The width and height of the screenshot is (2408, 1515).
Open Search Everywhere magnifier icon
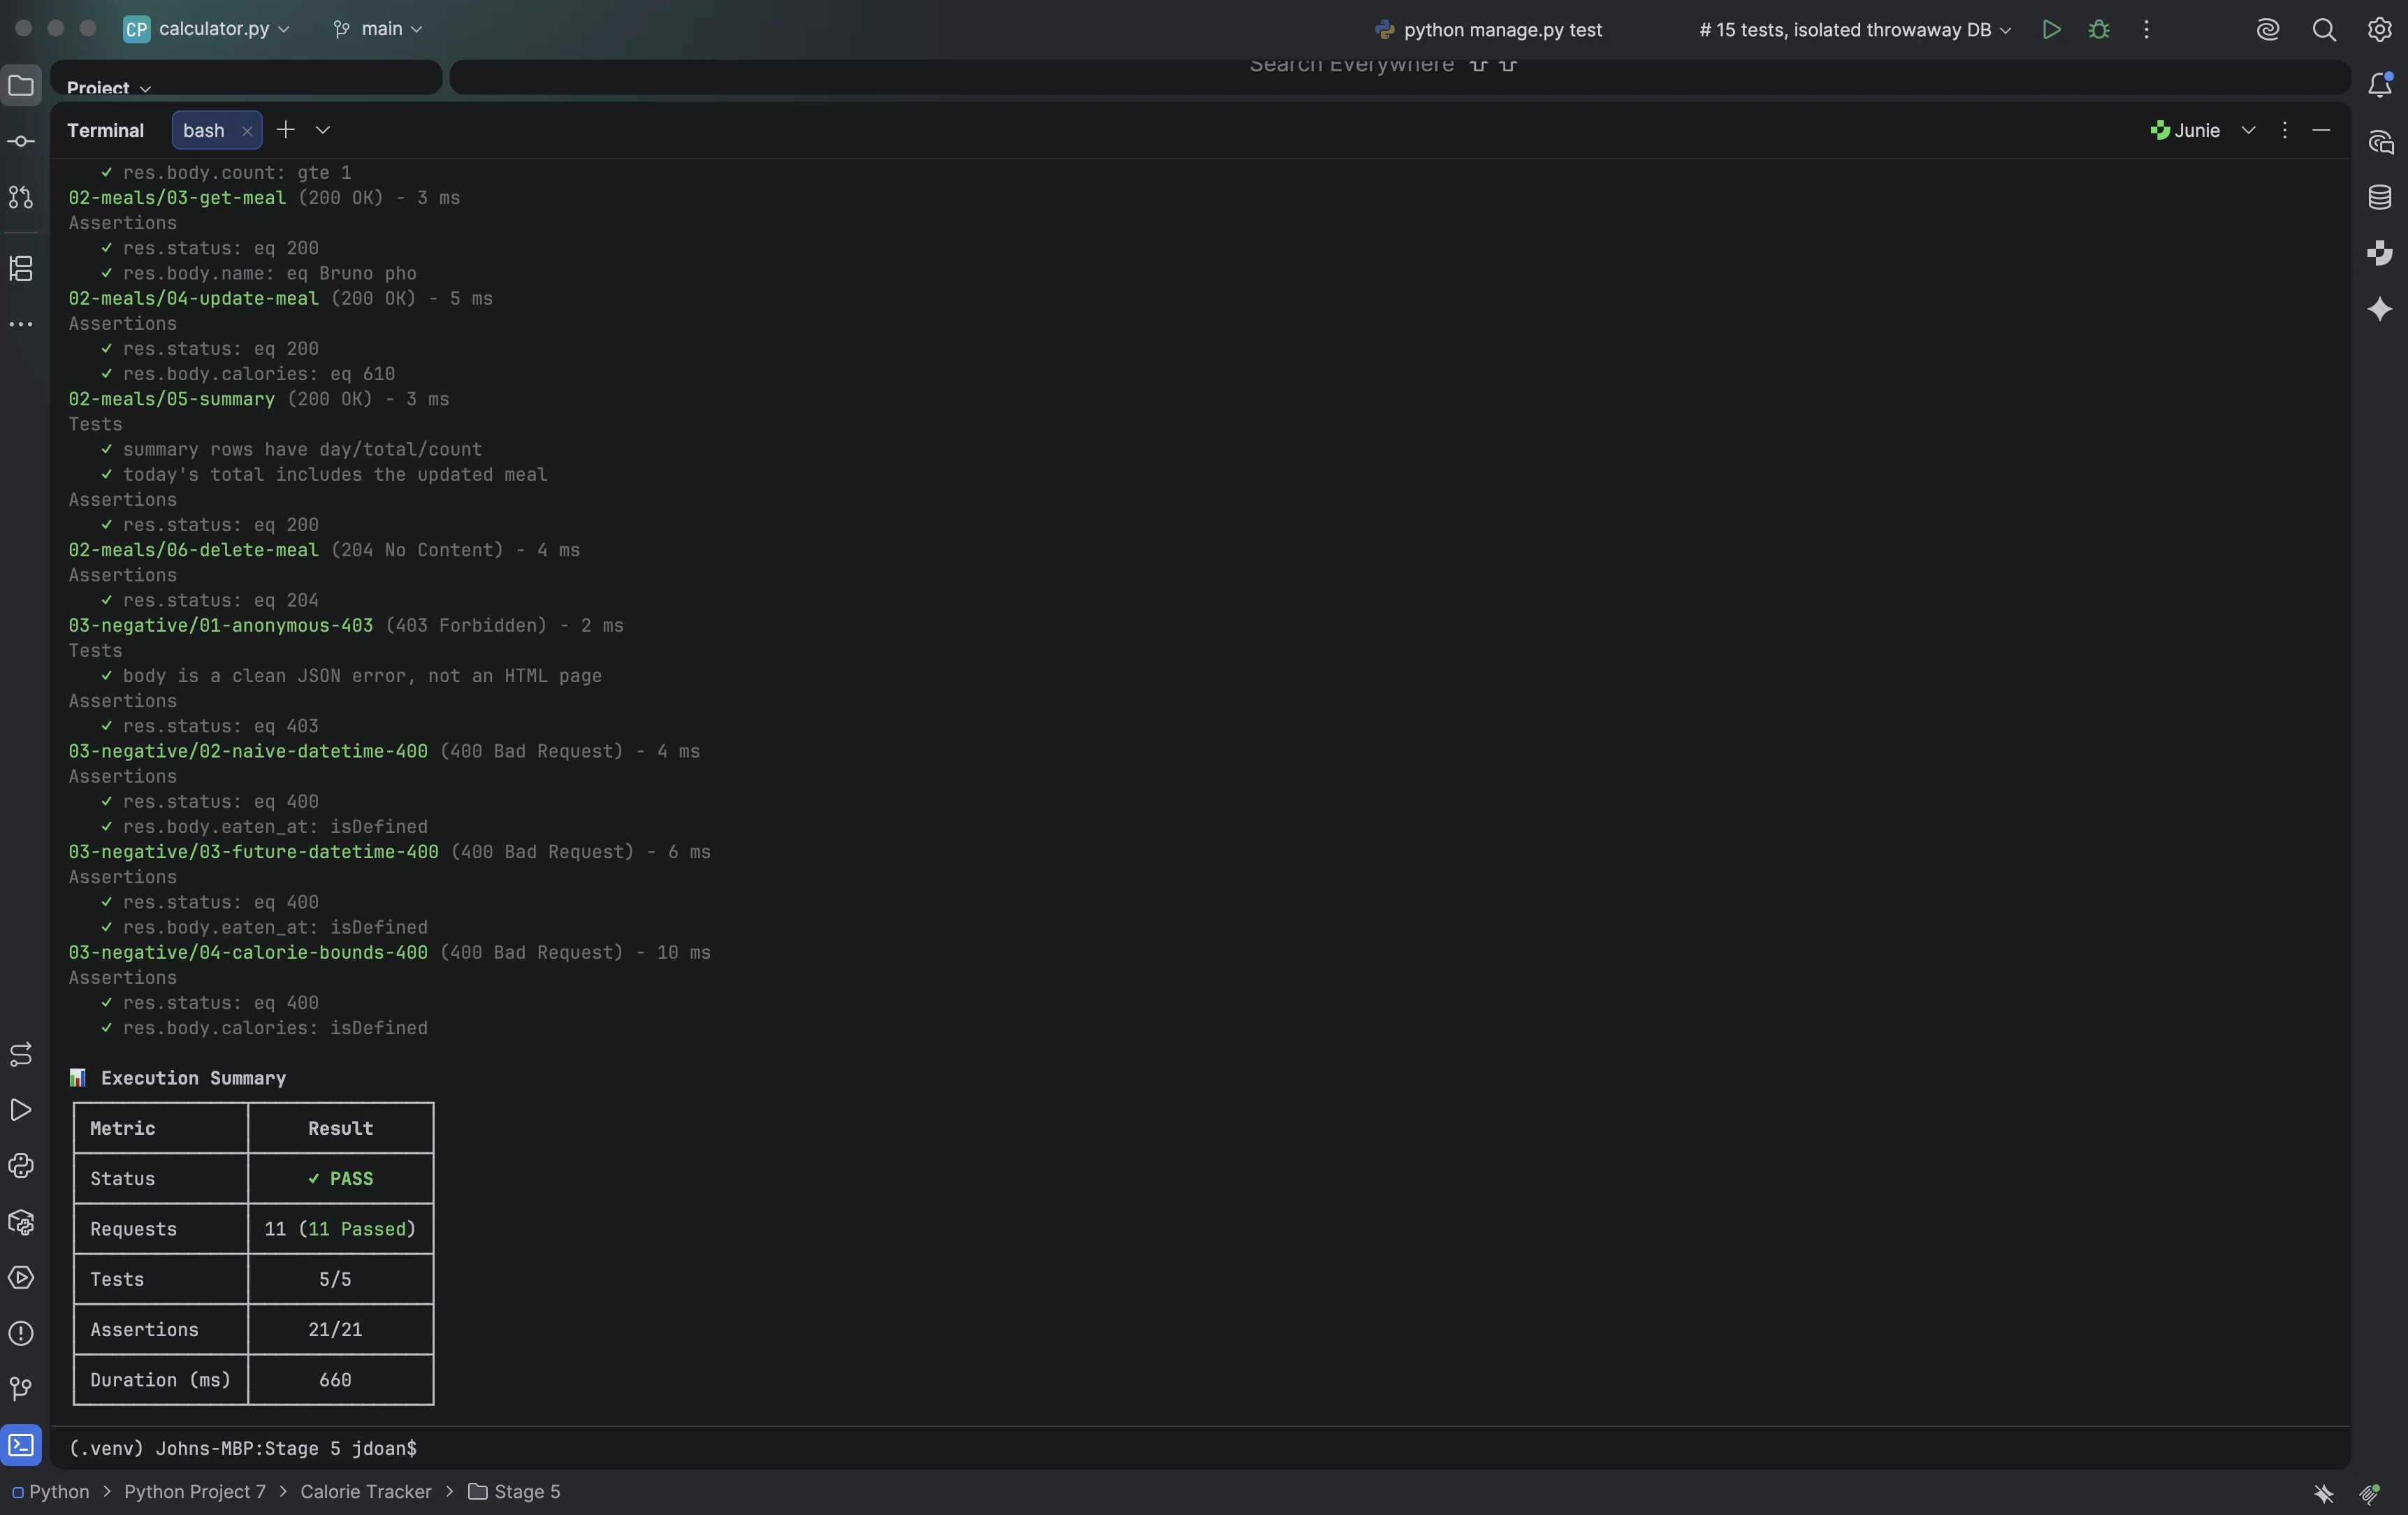click(2324, 30)
